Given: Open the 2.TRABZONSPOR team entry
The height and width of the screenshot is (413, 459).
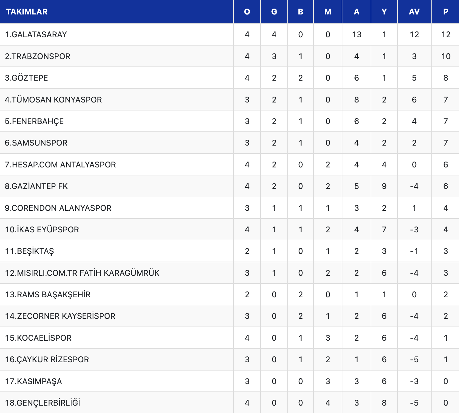Looking at the screenshot, I should pyautogui.click(x=38, y=56).
